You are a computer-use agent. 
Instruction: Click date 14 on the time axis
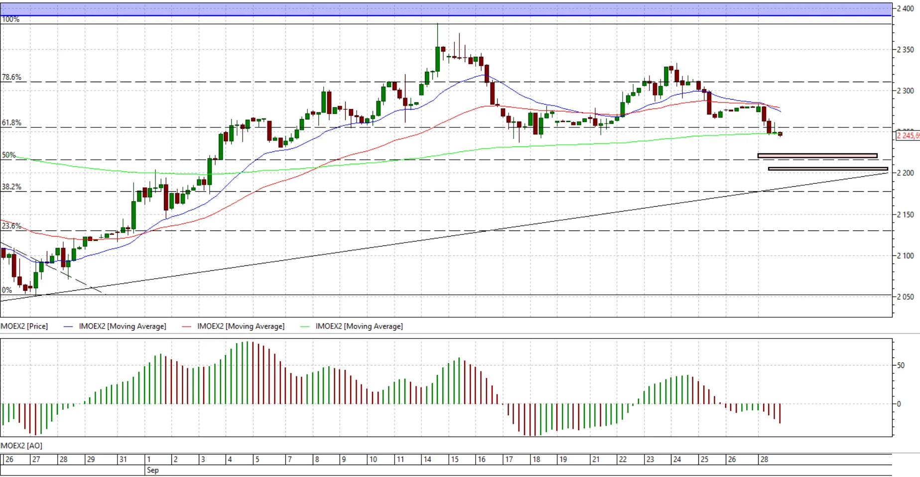click(x=427, y=460)
